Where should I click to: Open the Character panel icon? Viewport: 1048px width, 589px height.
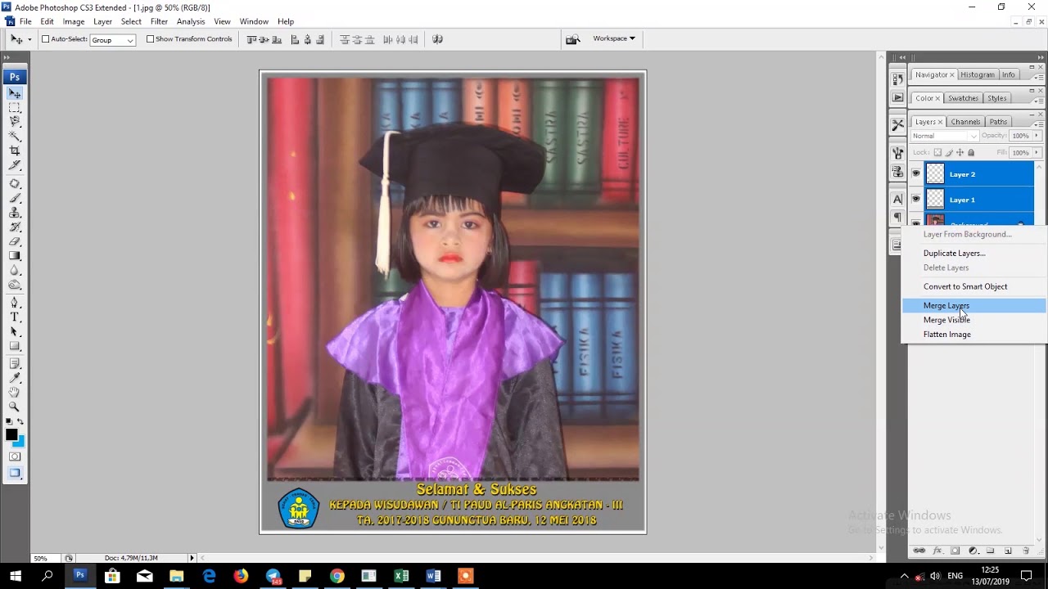point(897,199)
